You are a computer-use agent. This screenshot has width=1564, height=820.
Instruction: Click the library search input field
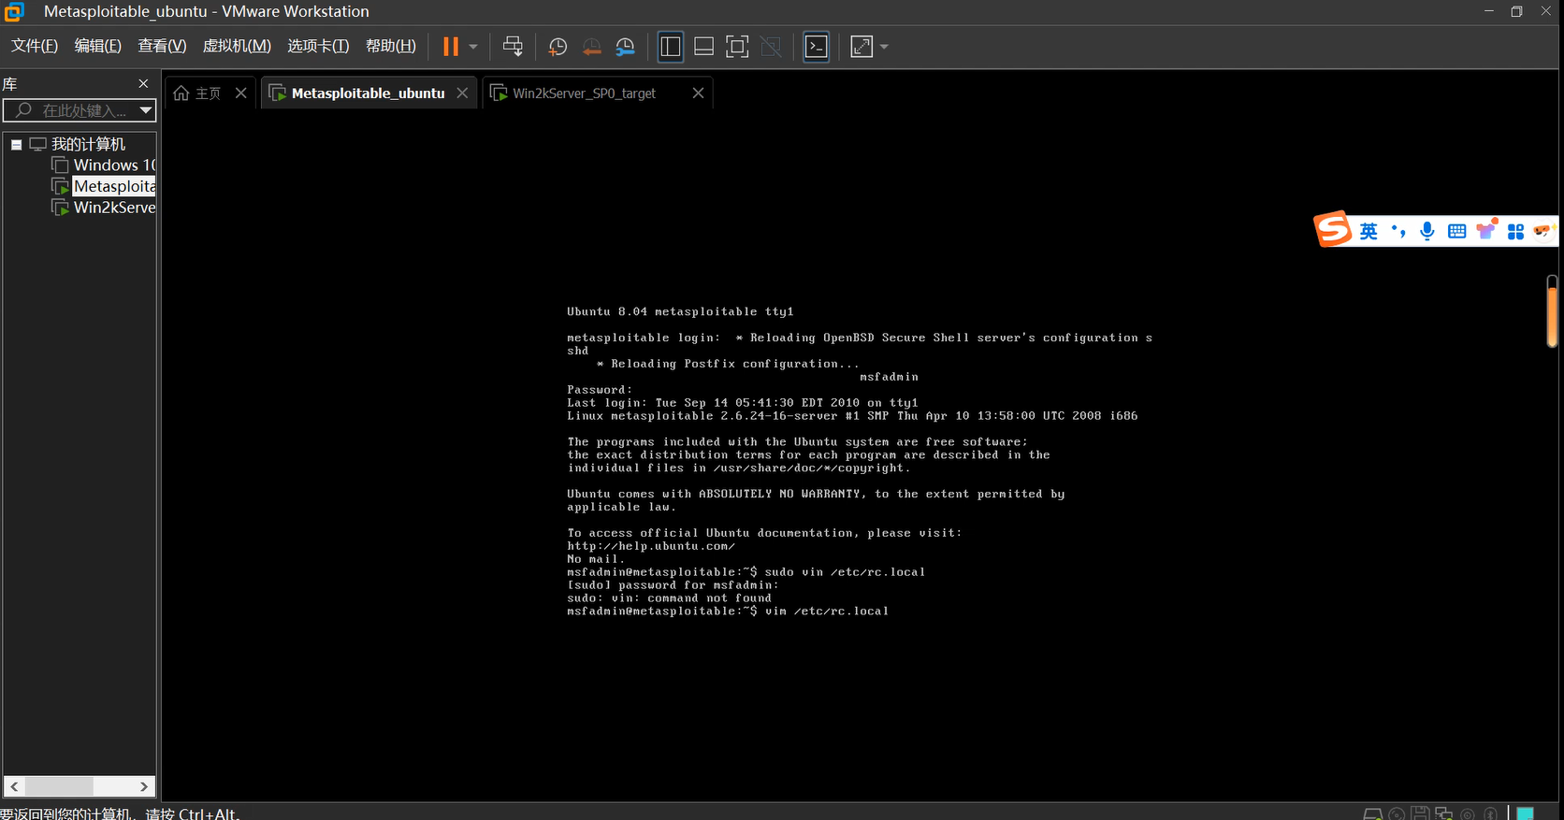tap(73, 110)
